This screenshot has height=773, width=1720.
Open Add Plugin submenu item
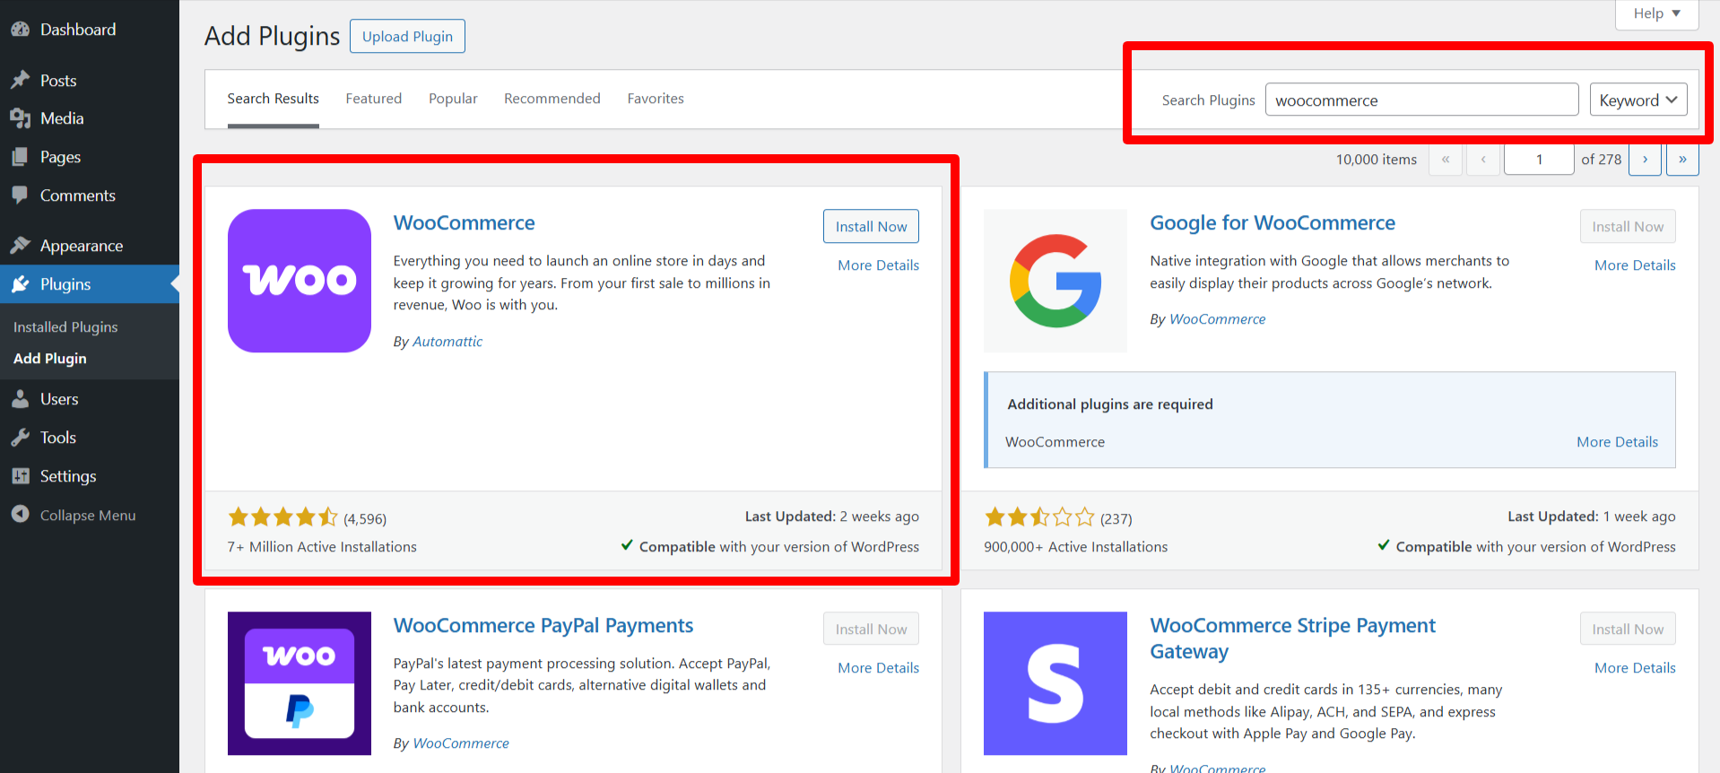click(50, 359)
